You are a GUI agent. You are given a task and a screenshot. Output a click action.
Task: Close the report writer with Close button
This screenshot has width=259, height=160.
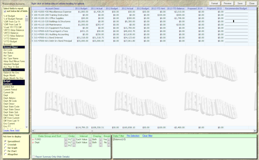coord(252,3)
